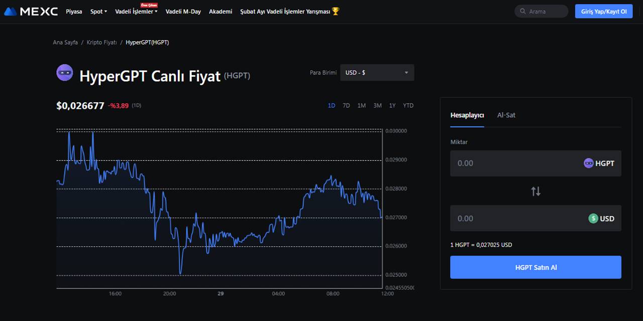
Task: Click the Kripto Fiyatı breadcrumb link
Action: click(101, 43)
